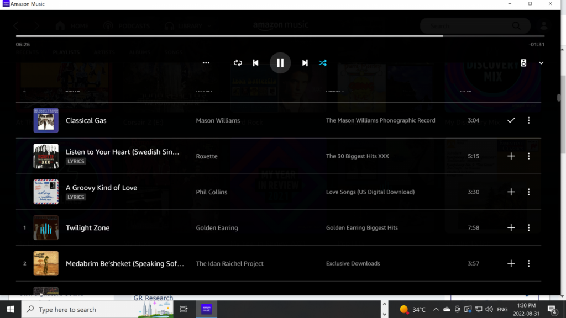The height and width of the screenshot is (318, 566).
Task: Click the Windows taskbar search box
Action: point(97,309)
